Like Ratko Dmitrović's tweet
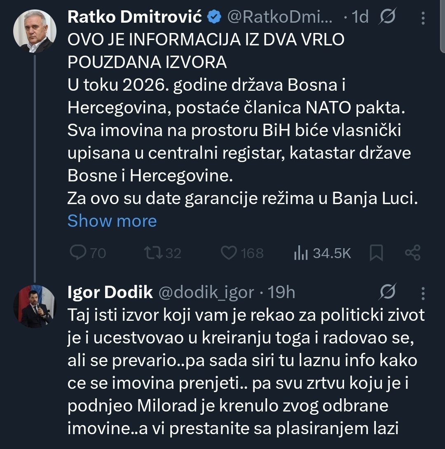 click(x=229, y=253)
